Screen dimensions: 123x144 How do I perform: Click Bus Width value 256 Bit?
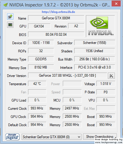coord(95,59)
